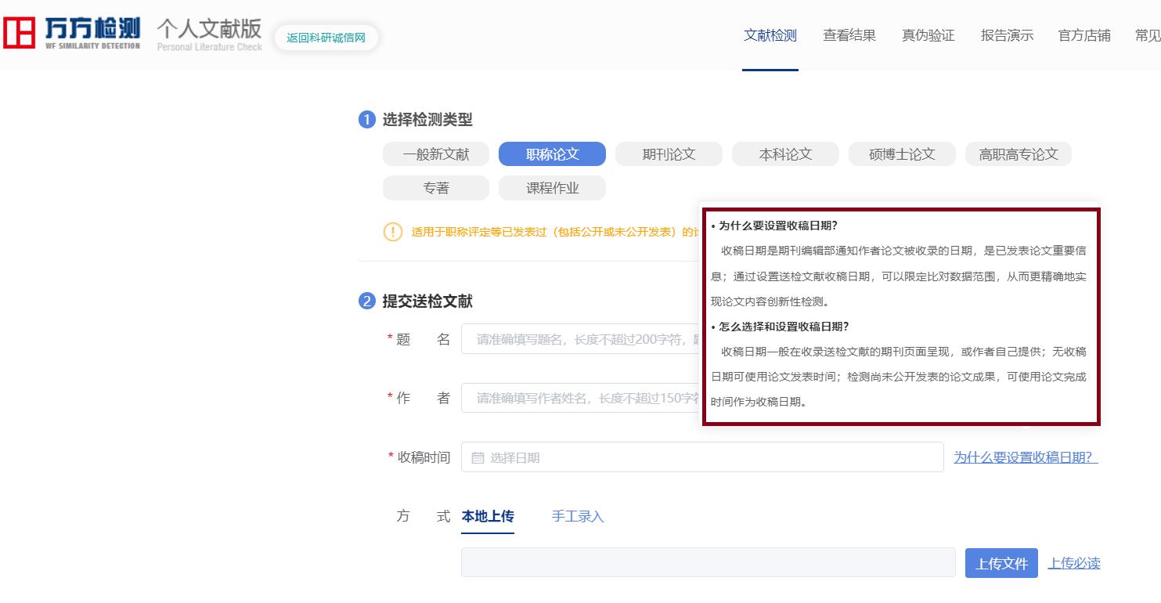Screen dimensions: 1161x603
Task: Click the 为什么要设置收稿日期? link
Action: pyautogui.click(x=1026, y=457)
